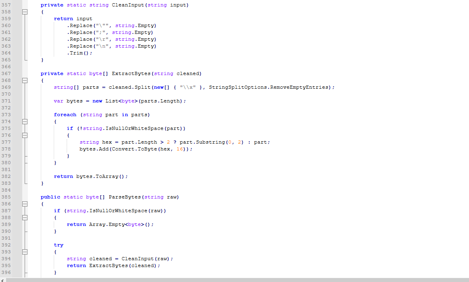
Task: Collapse the ExtractBytes method fold on line 368
Action: pyautogui.click(x=25, y=80)
